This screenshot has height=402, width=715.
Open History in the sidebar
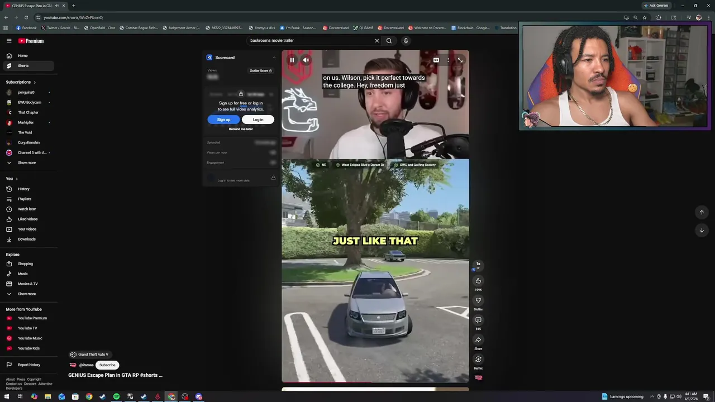[x=28, y=189]
